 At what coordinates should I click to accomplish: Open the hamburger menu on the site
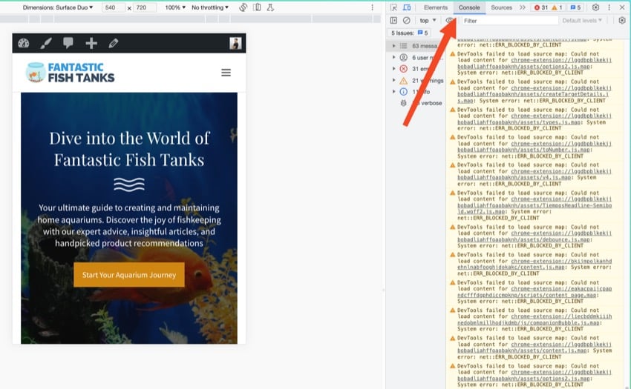tap(226, 73)
